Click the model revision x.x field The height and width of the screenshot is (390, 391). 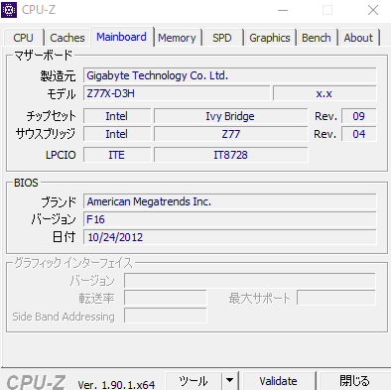tap(325, 93)
